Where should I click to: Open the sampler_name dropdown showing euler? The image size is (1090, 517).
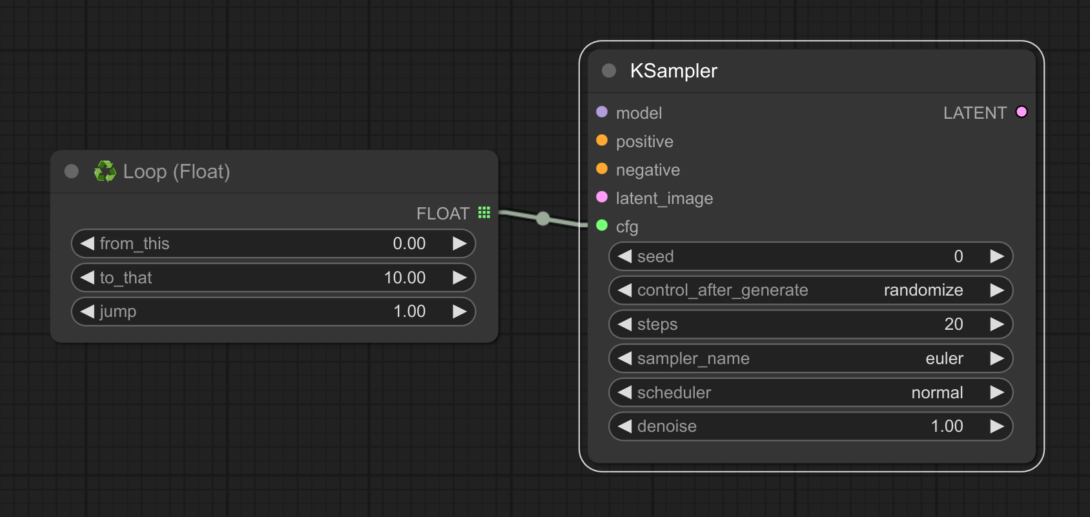[810, 358]
